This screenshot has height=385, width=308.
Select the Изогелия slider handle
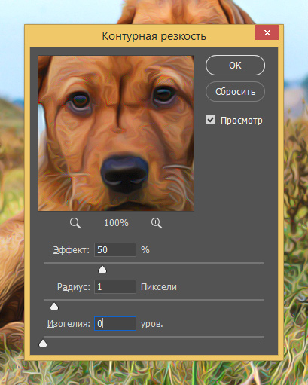(x=43, y=344)
